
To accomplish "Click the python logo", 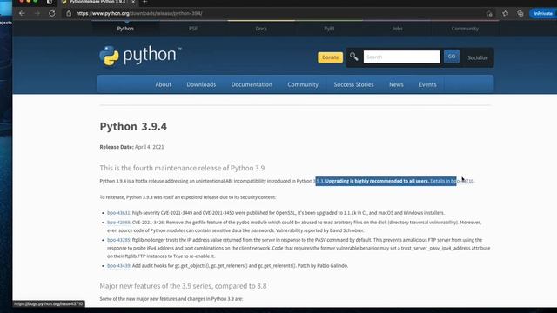I will pos(140,56).
